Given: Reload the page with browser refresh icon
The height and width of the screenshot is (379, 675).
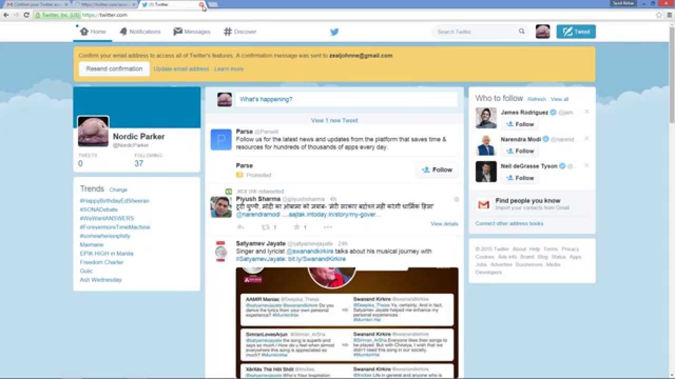Looking at the screenshot, I should (26, 15).
